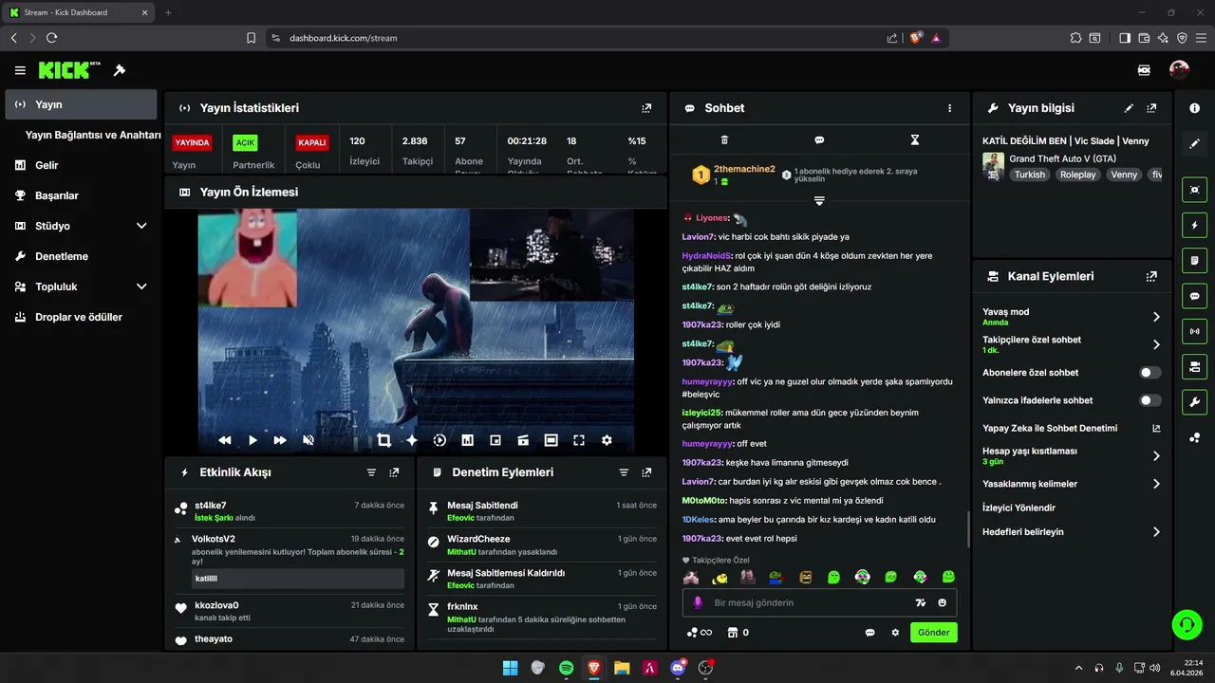Screen dimensions: 1215x683
Task: Expand Stüdyo sidebar section
Action: 141,226
